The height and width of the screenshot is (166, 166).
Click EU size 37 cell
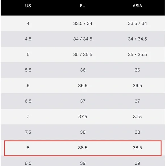pyautogui.click(x=83, y=101)
